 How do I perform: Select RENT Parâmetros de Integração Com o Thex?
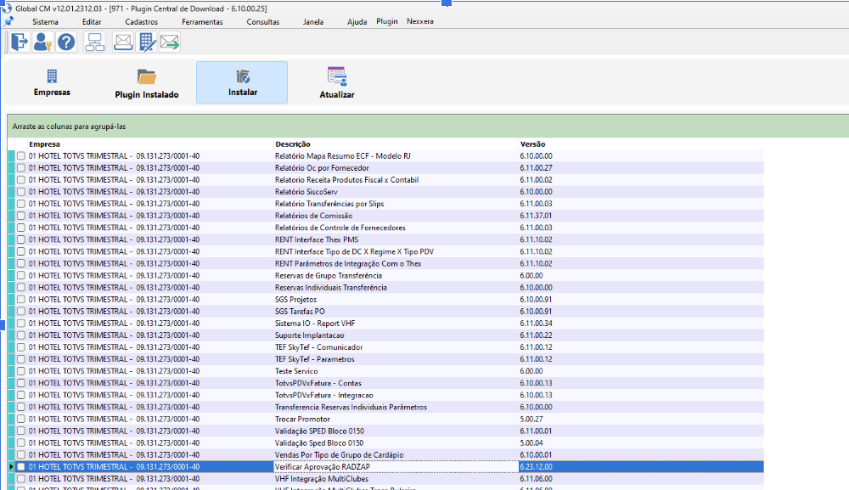(385, 263)
